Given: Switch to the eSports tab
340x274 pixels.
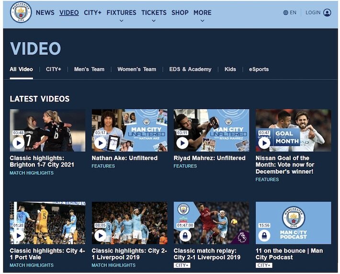Looking at the screenshot, I should [259, 69].
